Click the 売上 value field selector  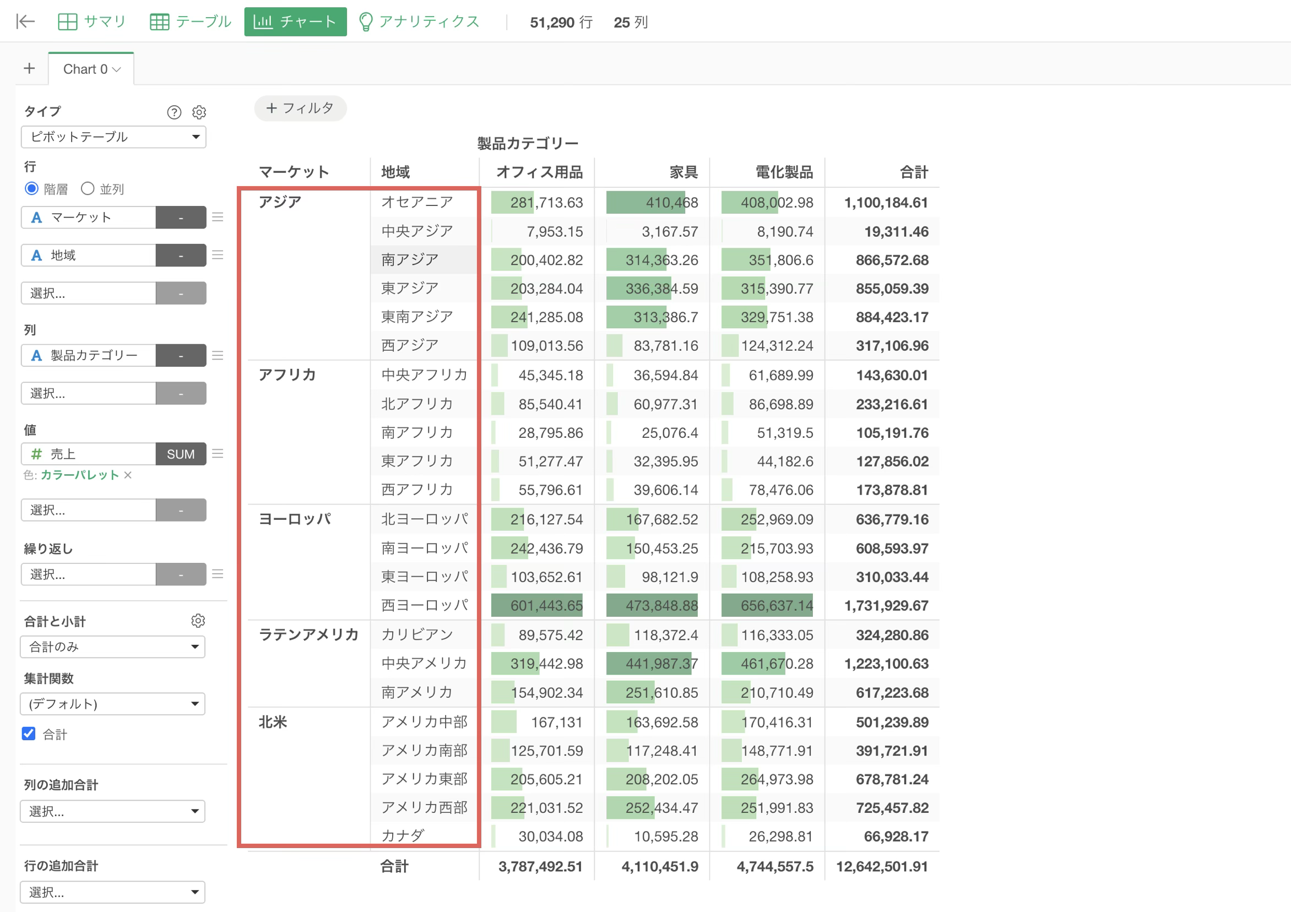click(x=88, y=454)
